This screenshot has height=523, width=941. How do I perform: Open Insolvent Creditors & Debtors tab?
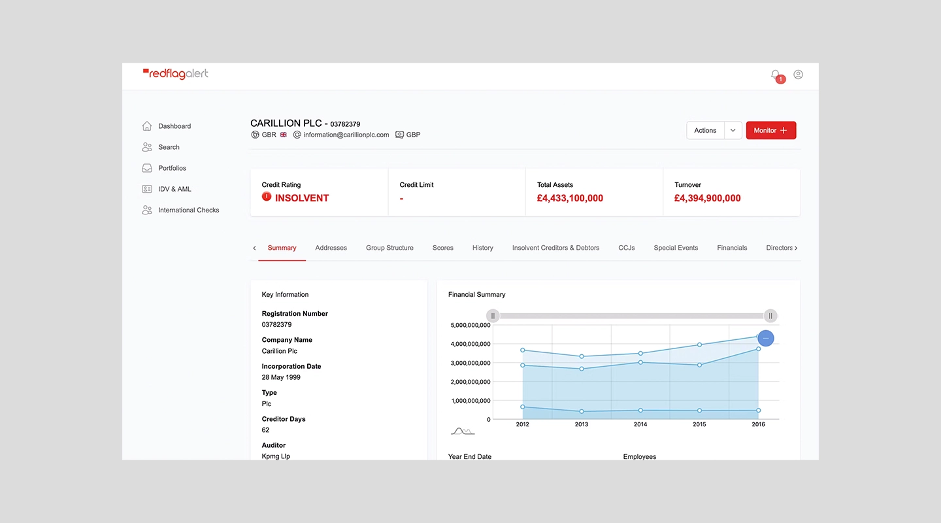tap(555, 248)
